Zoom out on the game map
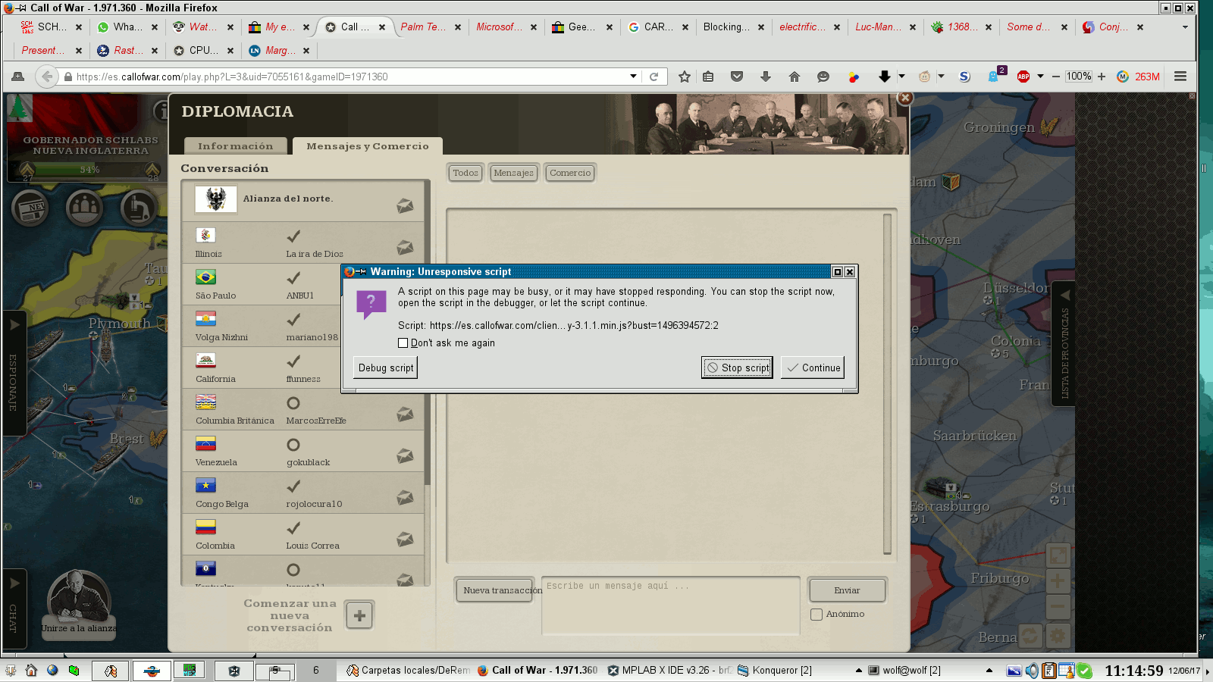This screenshot has height=682, width=1213. (1058, 607)
